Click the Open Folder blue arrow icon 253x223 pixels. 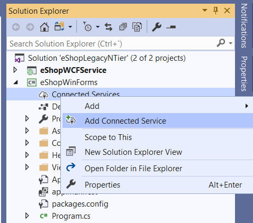(x=71, y=168)
